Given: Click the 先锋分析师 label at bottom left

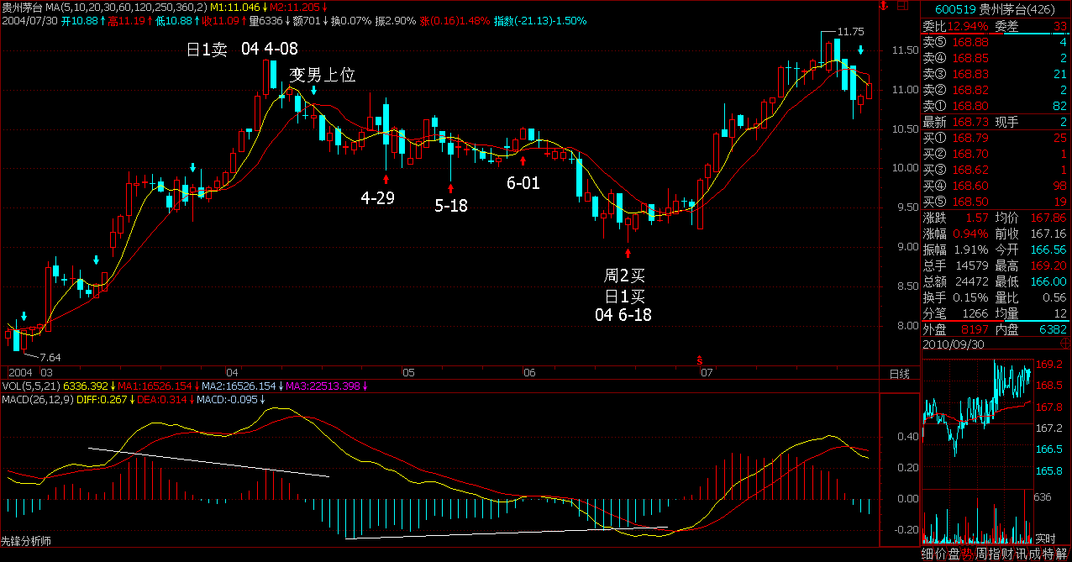Looking at the screenshot, I should point(26,541).
